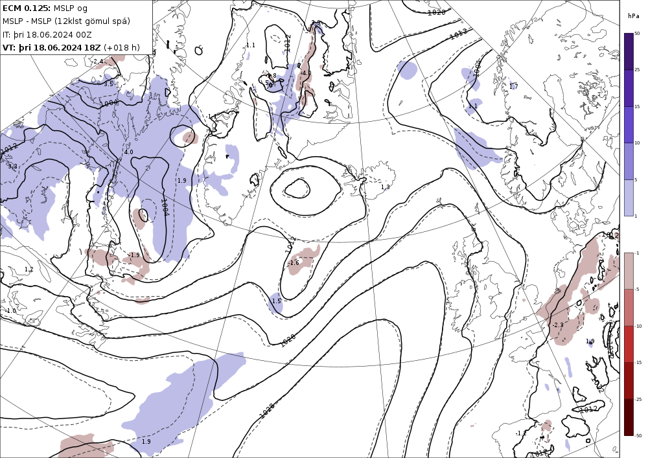Click the '-50' tick at legend bottom
Image resolution: width=648 pixels, height=458 pixels.
(x=638, y=436)
